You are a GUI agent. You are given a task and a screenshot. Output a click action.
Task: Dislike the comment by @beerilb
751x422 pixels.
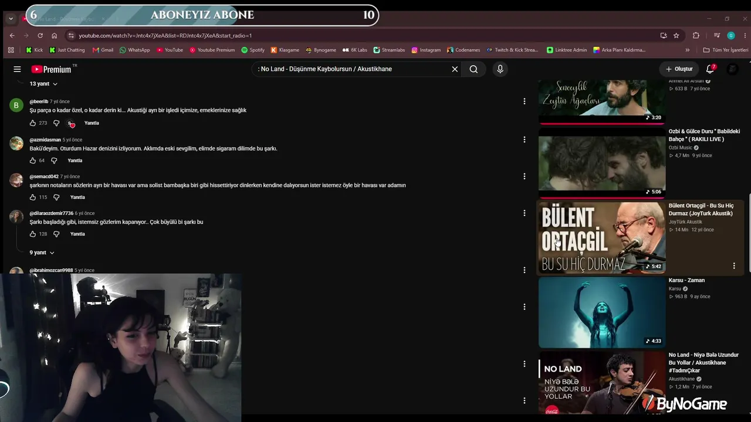pyautogui.click(x=56, y=123)
